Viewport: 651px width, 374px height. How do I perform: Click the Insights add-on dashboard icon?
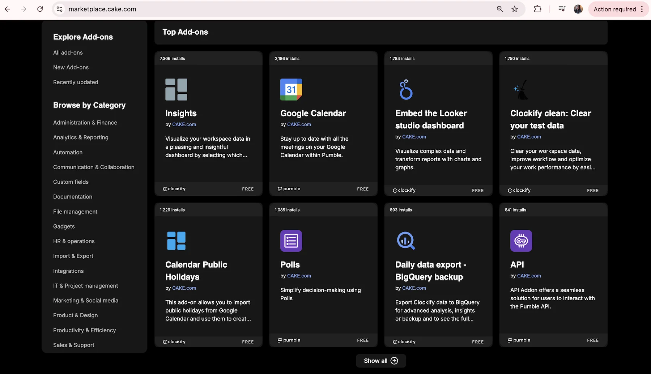click(176, 89)
